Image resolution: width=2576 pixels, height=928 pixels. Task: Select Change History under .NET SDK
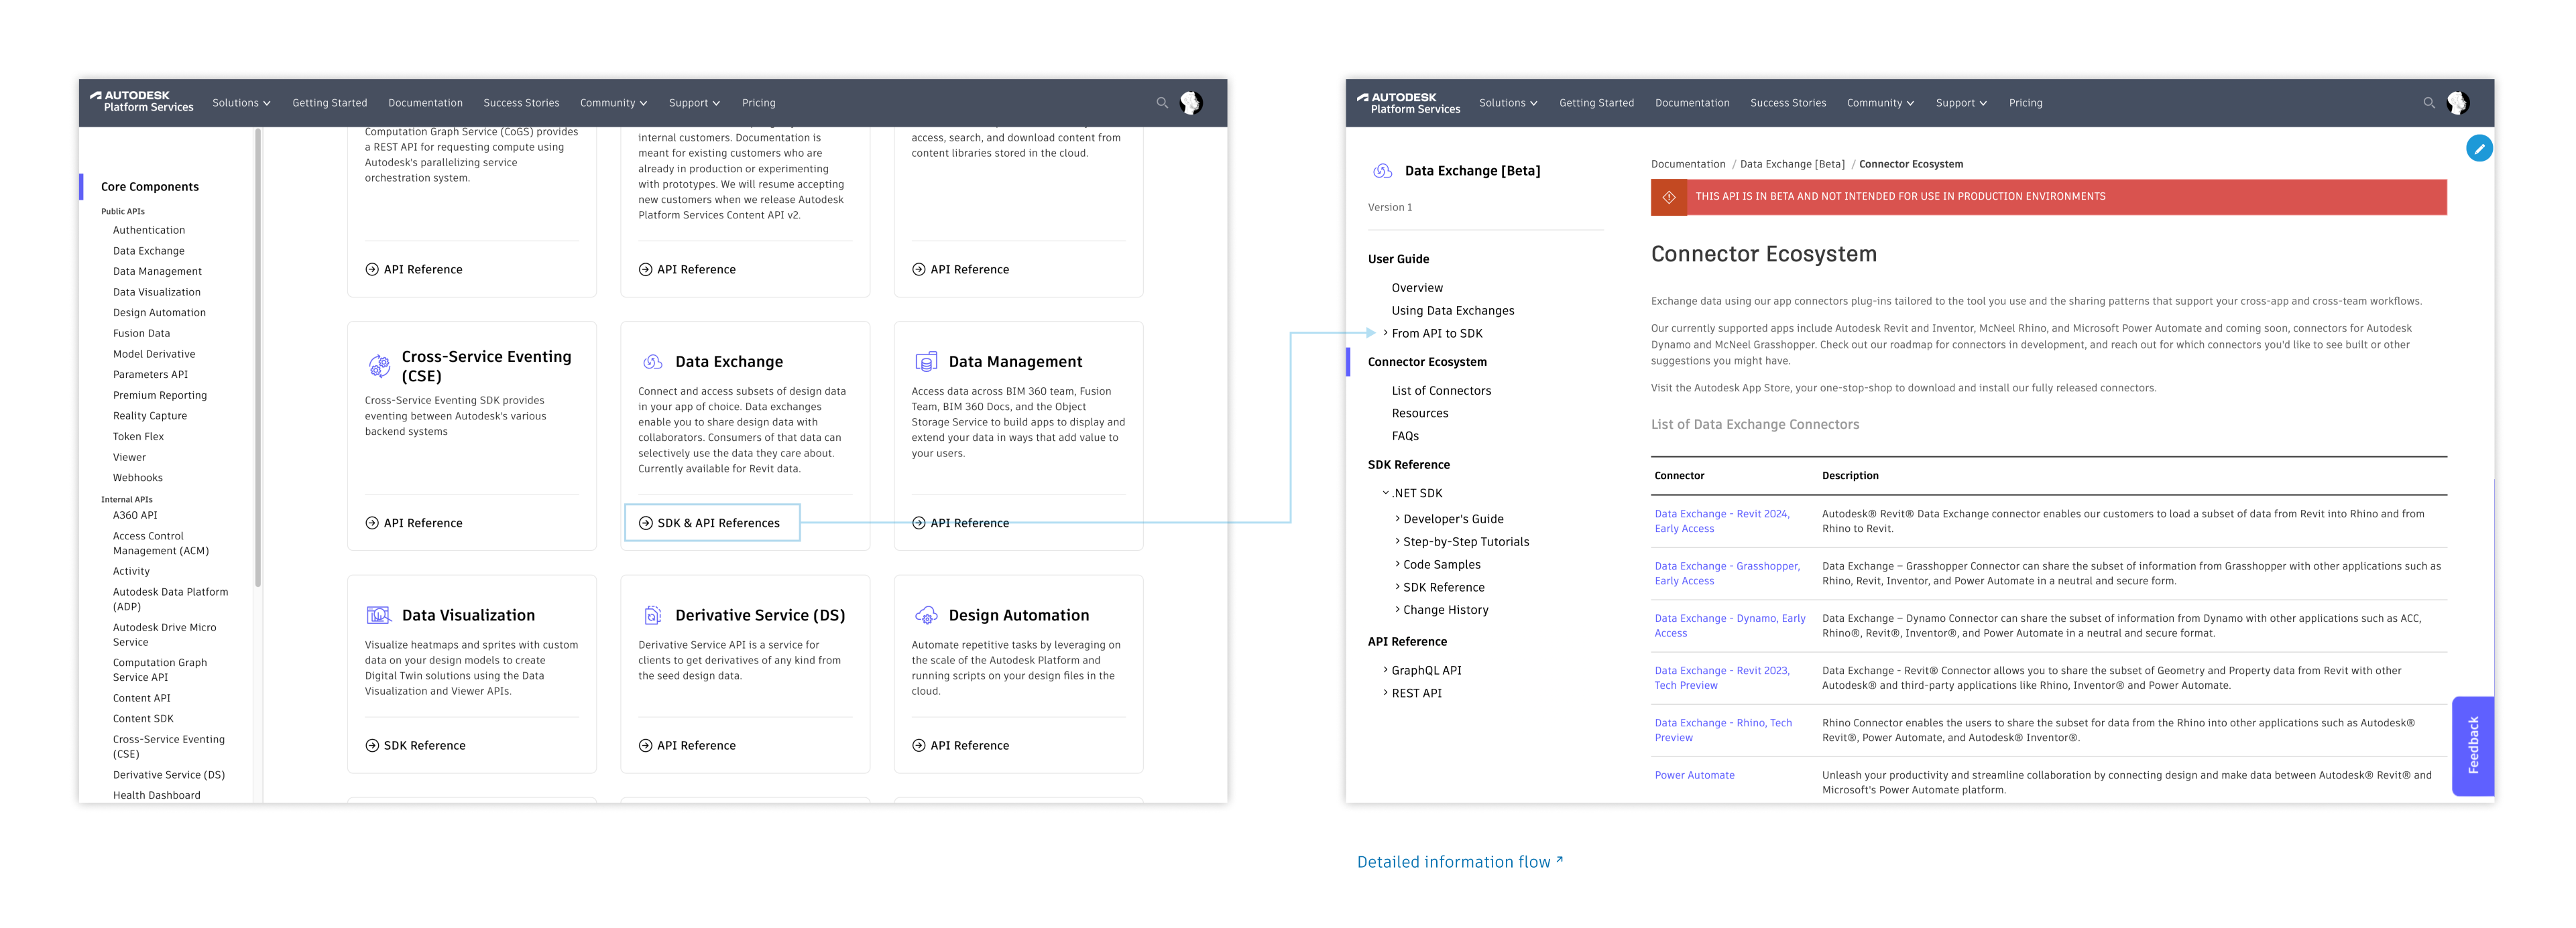coord(1445,609)
